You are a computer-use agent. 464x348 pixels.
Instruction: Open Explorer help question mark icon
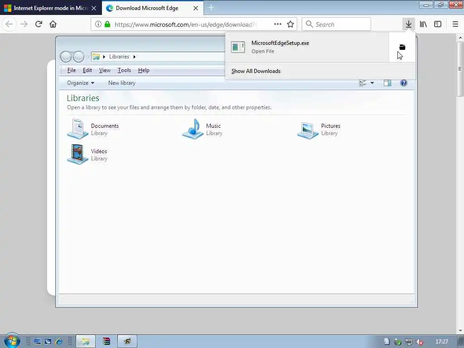[x=404, y=83]
